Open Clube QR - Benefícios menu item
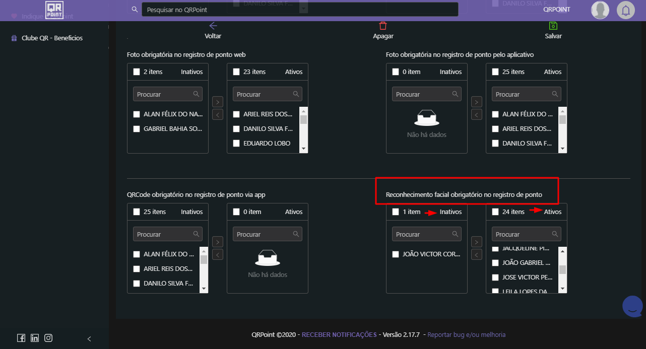The width and height of the screenshot is (646, 349). click(52, 38)
